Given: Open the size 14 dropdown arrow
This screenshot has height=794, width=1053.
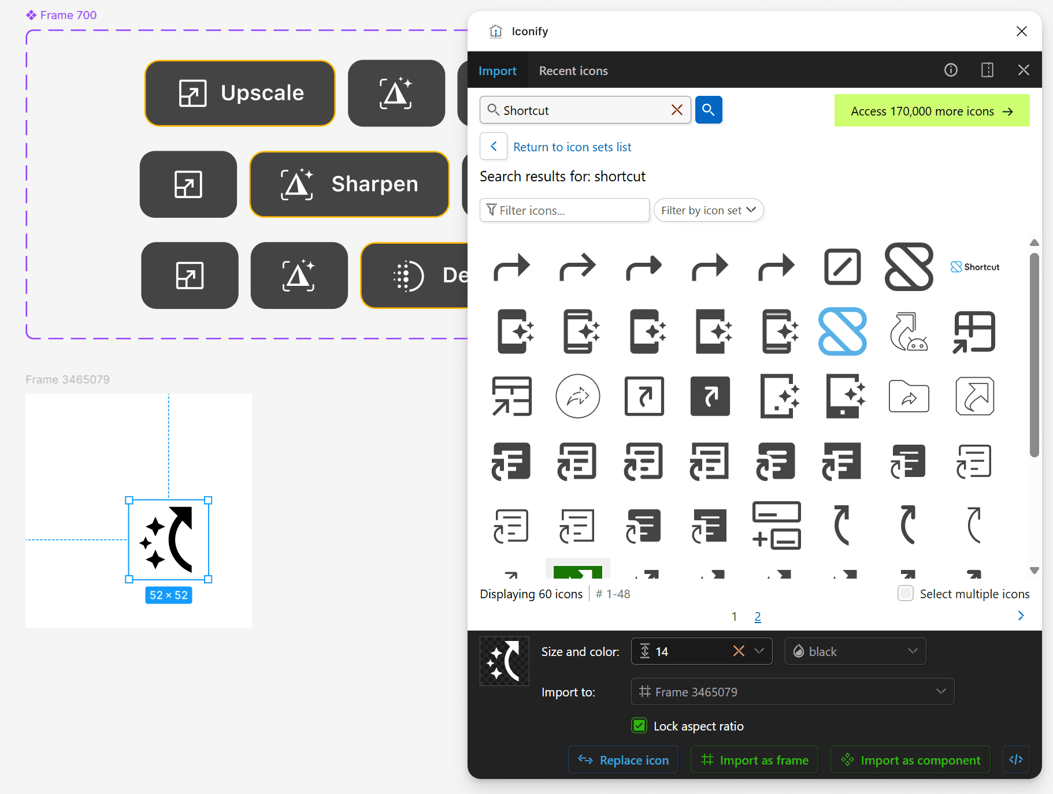Looking at the screenshot, I should pos(759,651).
